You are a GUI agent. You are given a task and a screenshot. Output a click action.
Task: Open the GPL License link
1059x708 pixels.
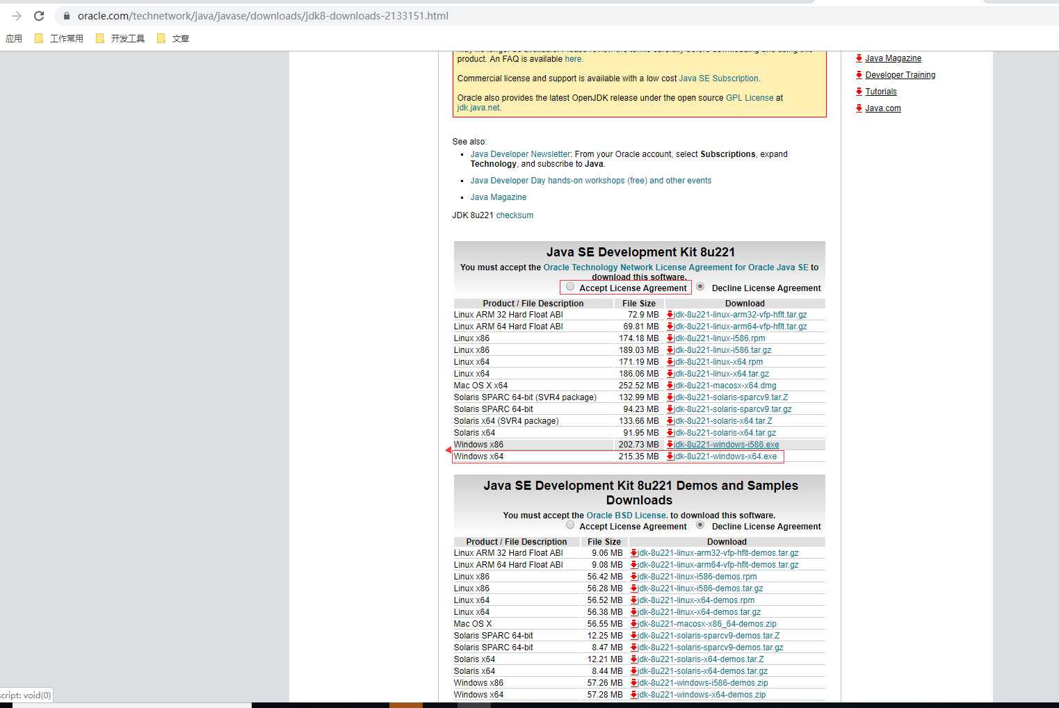pyautogui.click(x=749, y=98)
